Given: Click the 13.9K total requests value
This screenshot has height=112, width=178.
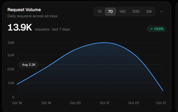Looking at the screenshot, I should click(20, 27).
